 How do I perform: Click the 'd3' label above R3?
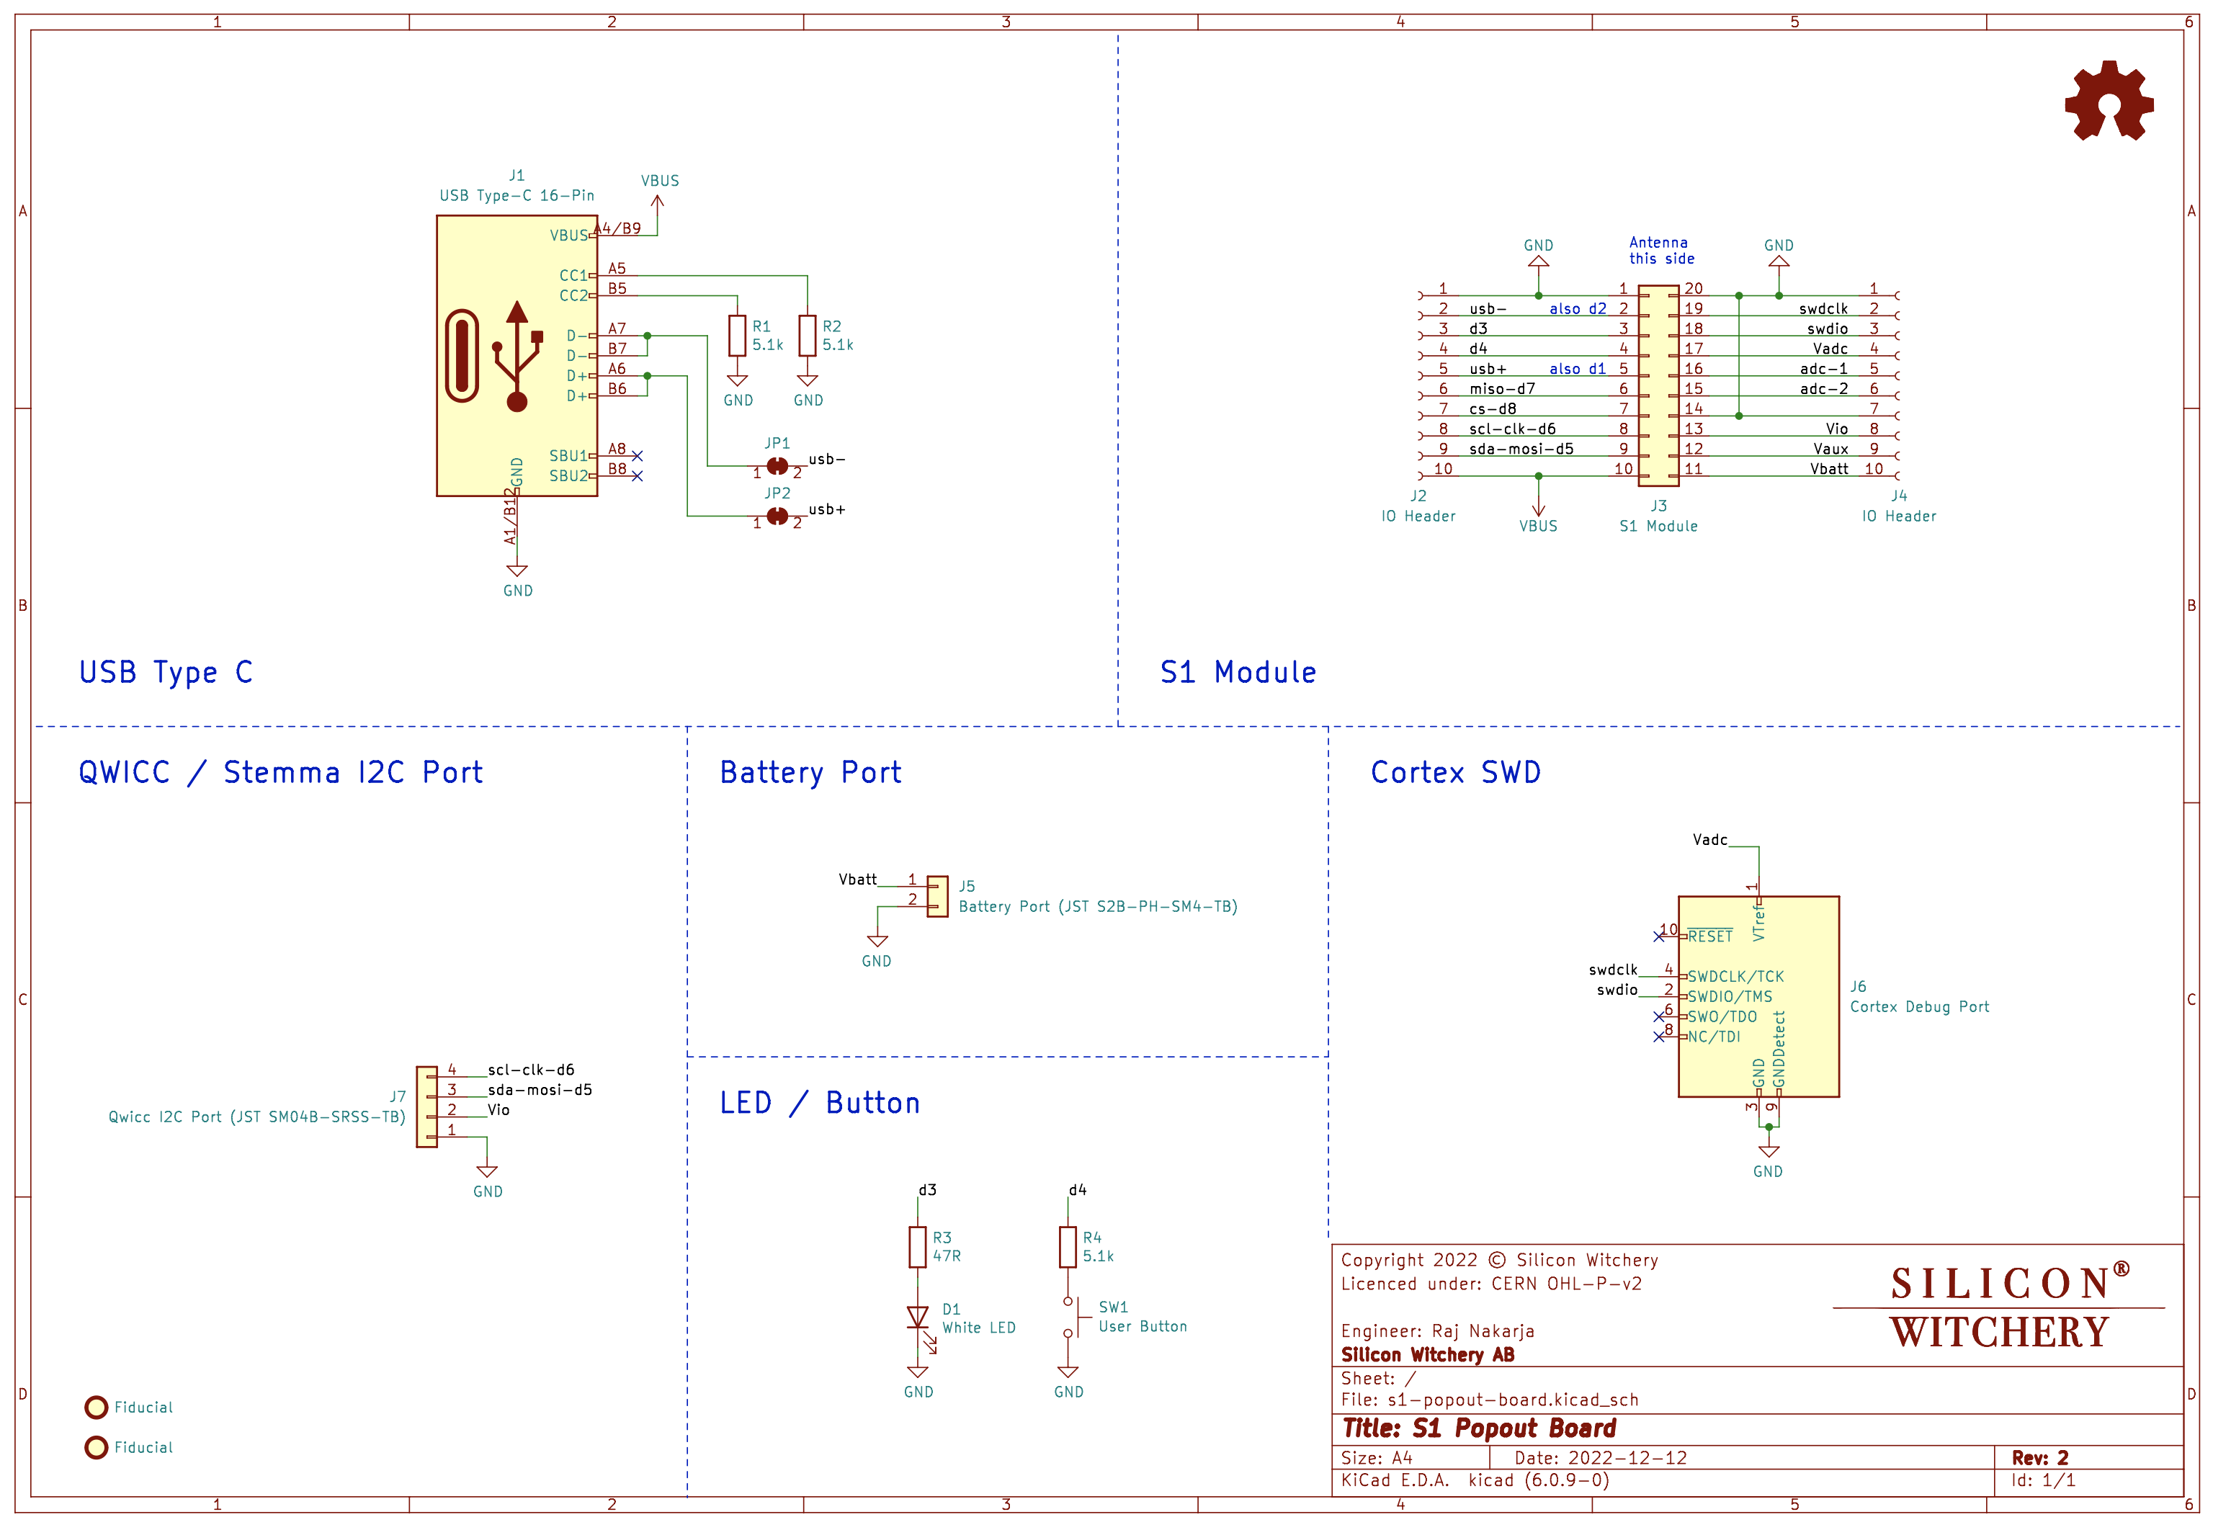(x=927, y=1190)
